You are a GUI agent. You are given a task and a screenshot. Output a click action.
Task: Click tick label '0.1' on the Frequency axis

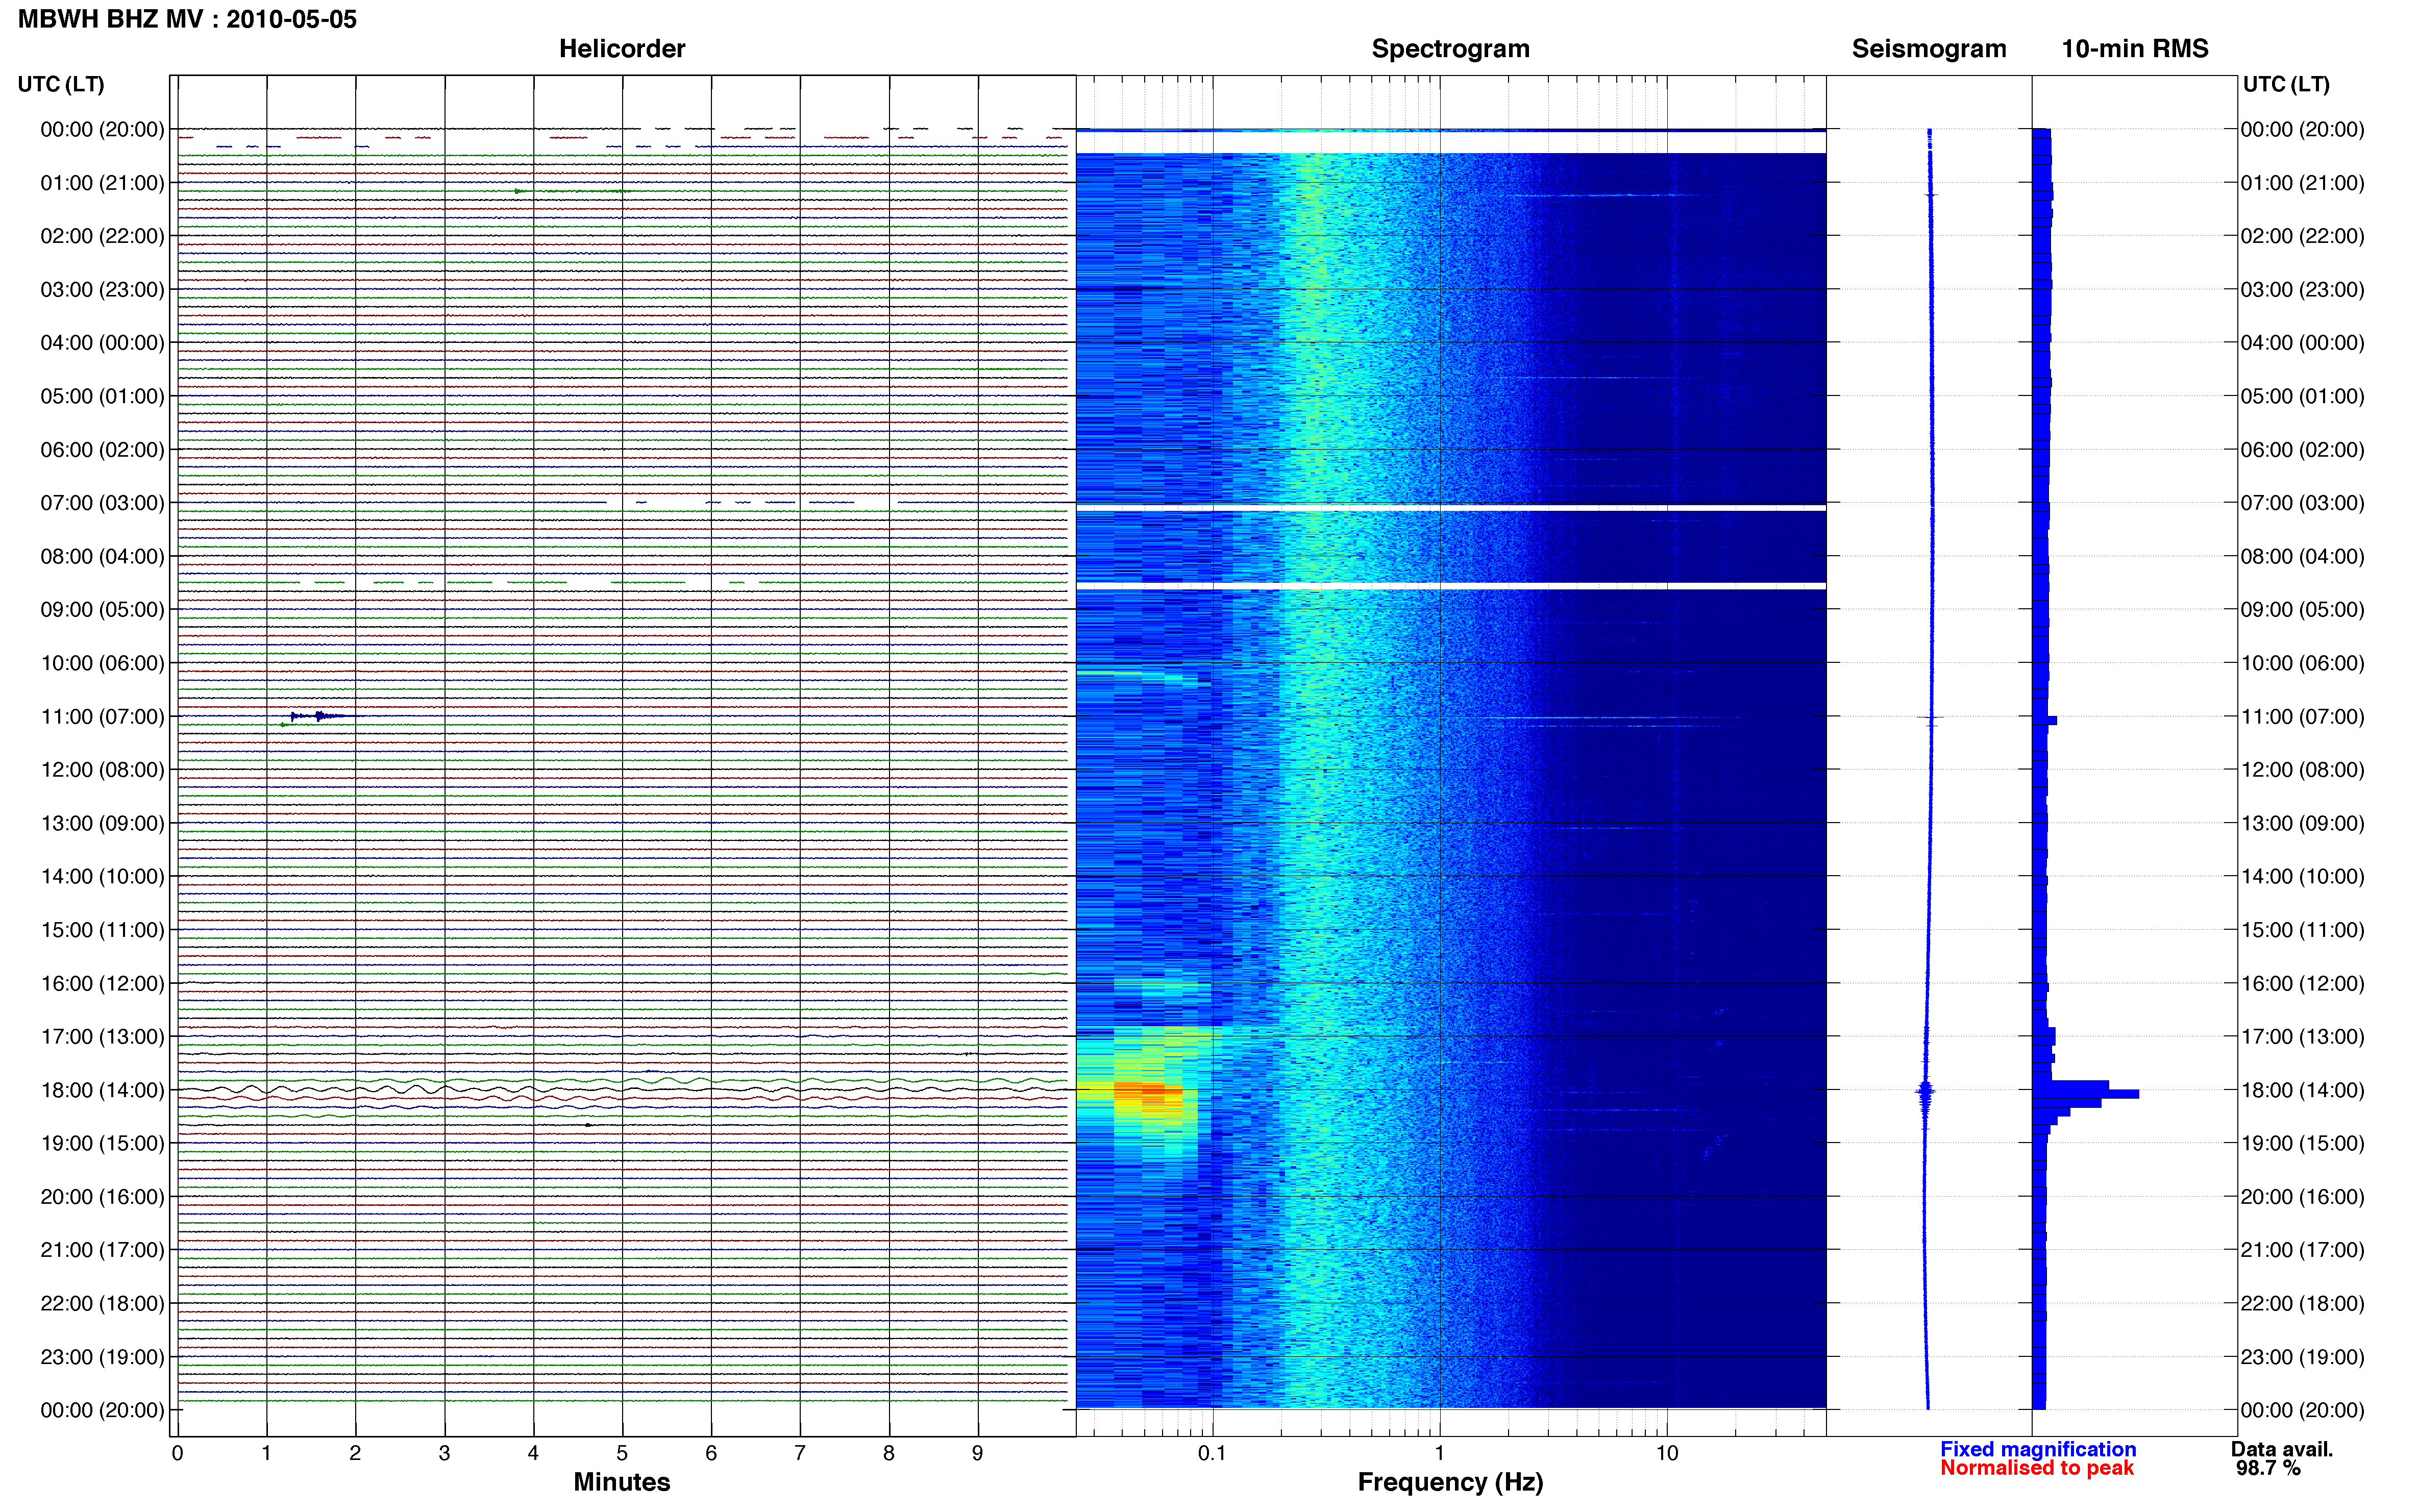pyautogui.click(x=1212, y=1454)
